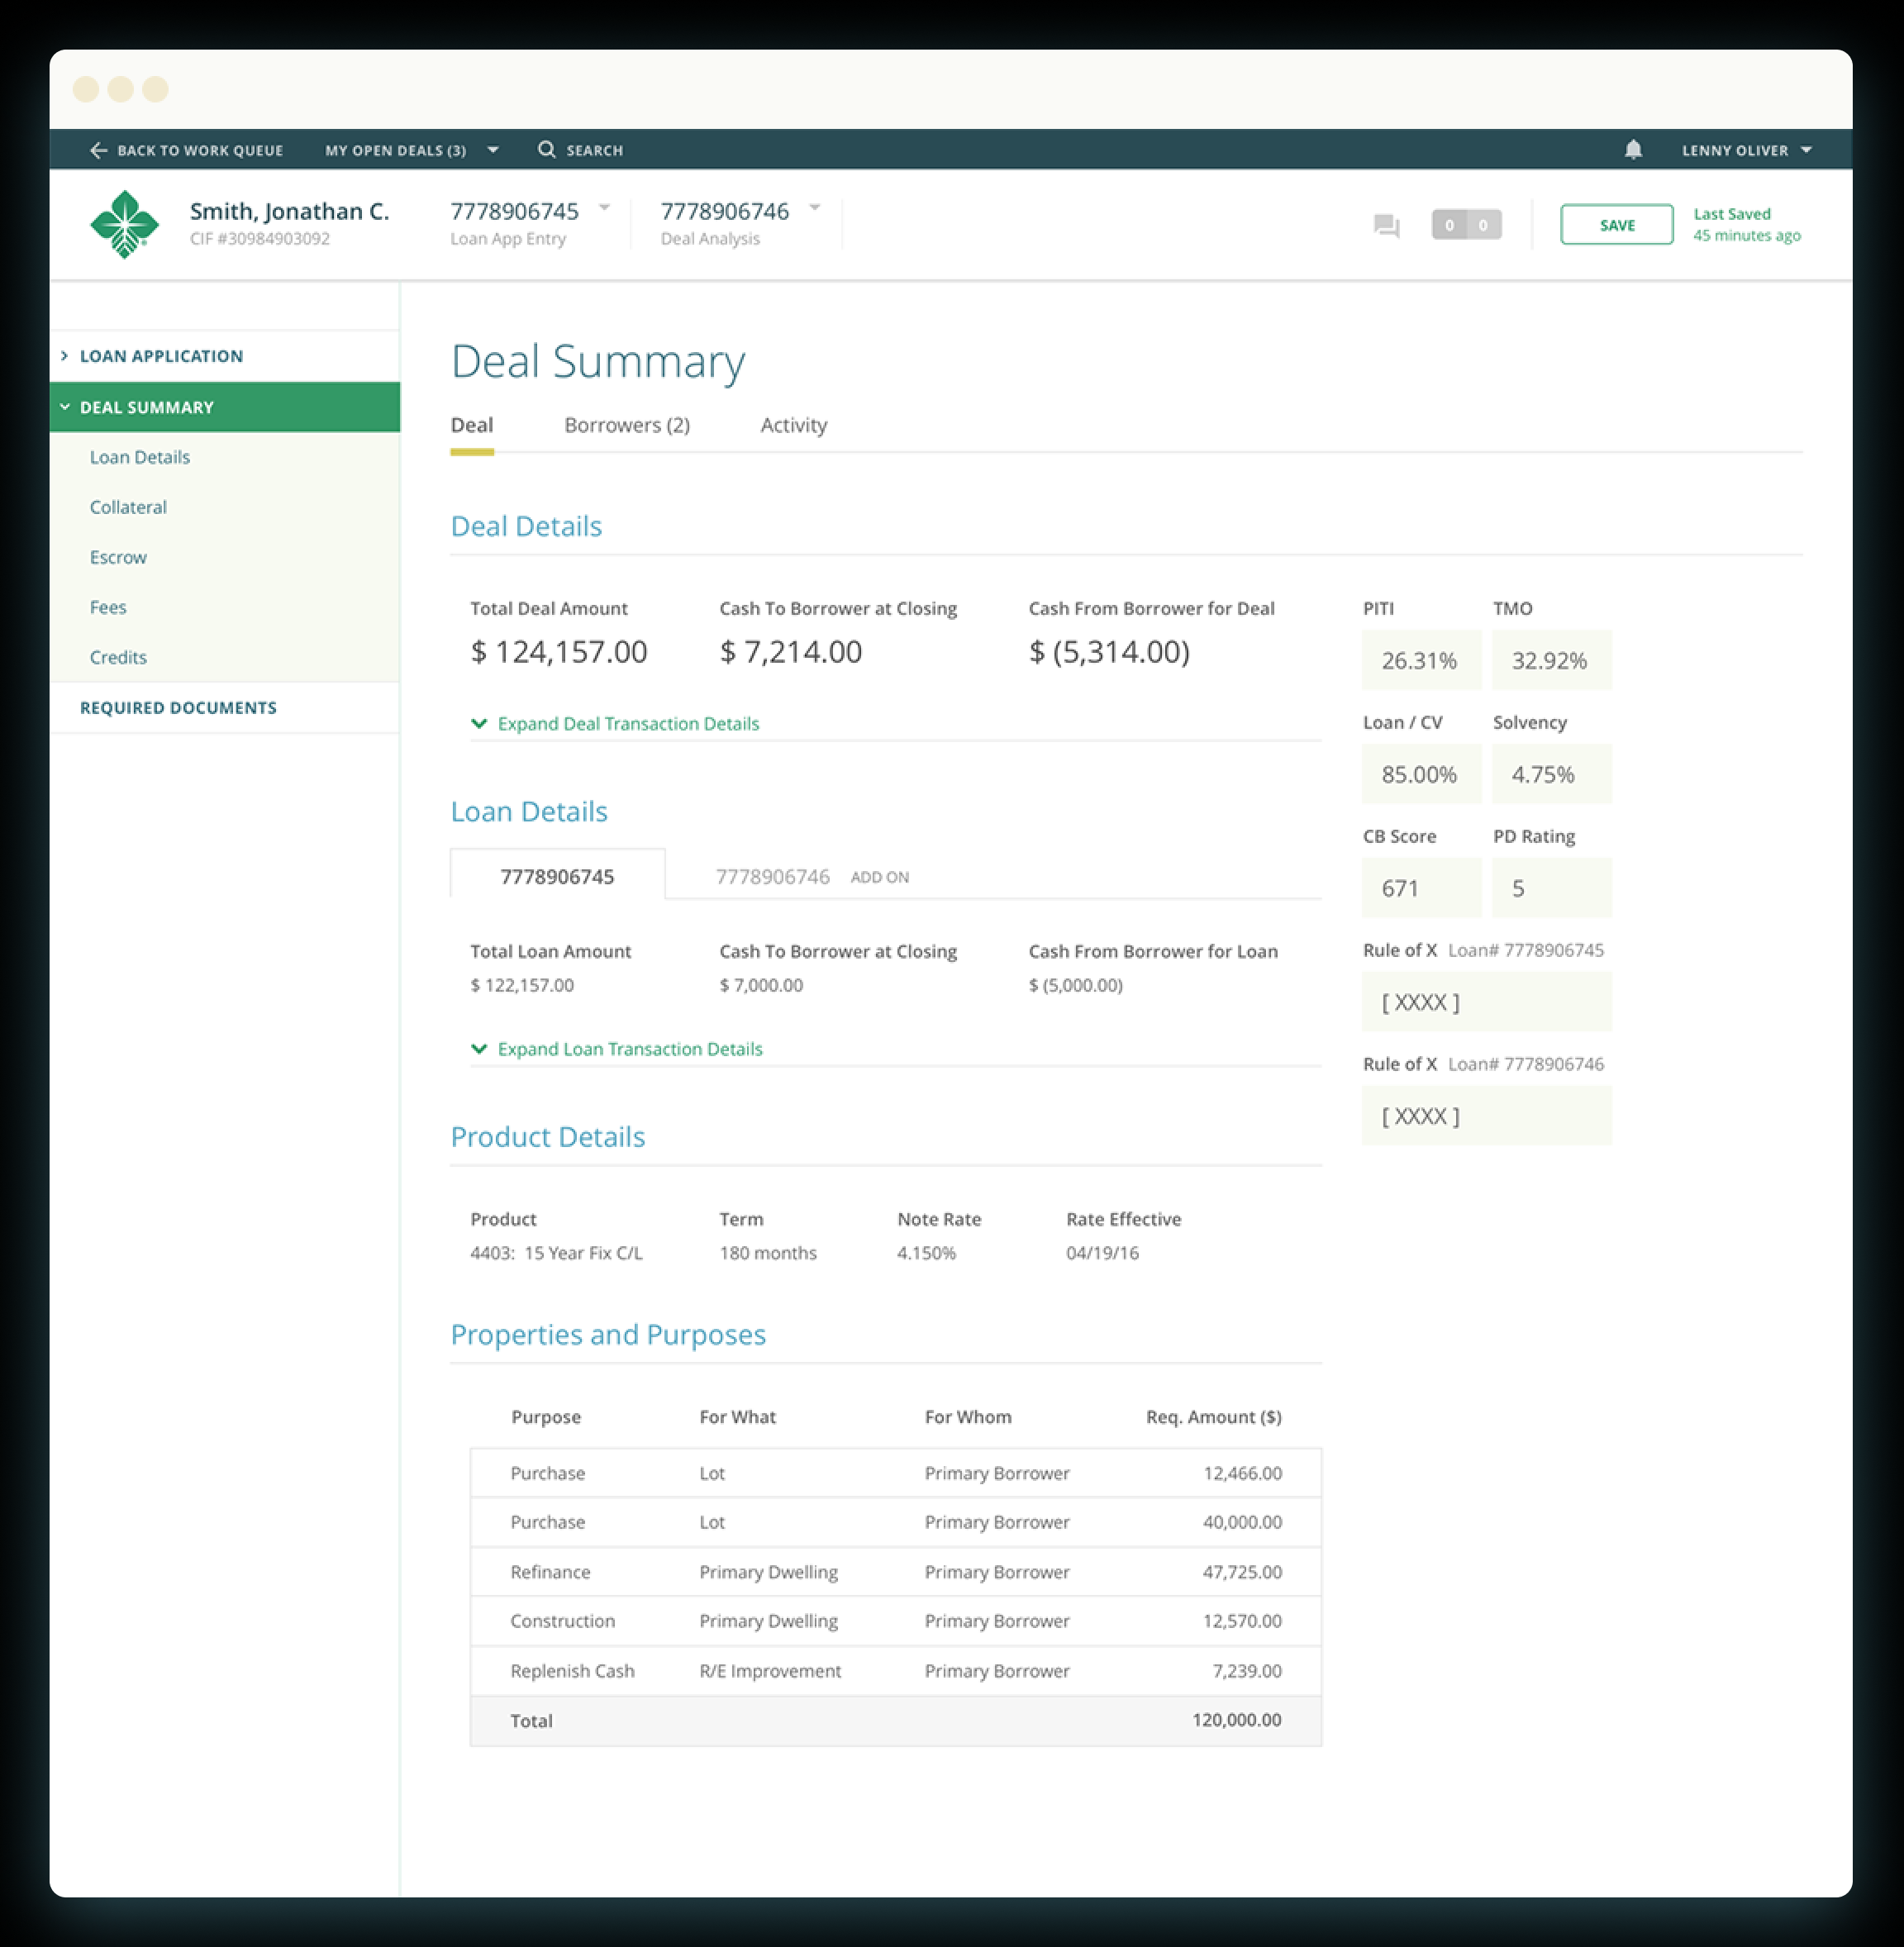Open Loan Details in sidebar
The image size is (1904, 1947).
click(140, 457)
